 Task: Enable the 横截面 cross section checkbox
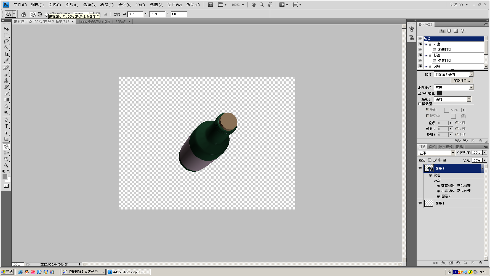click(420, 104)
